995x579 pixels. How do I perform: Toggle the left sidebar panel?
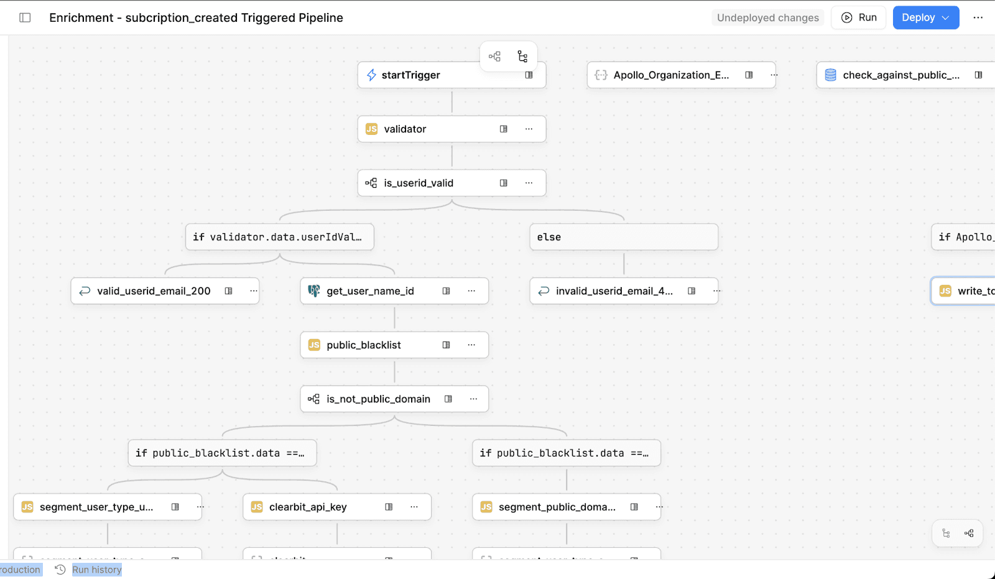pyautogui.click(x=25, y=17)
